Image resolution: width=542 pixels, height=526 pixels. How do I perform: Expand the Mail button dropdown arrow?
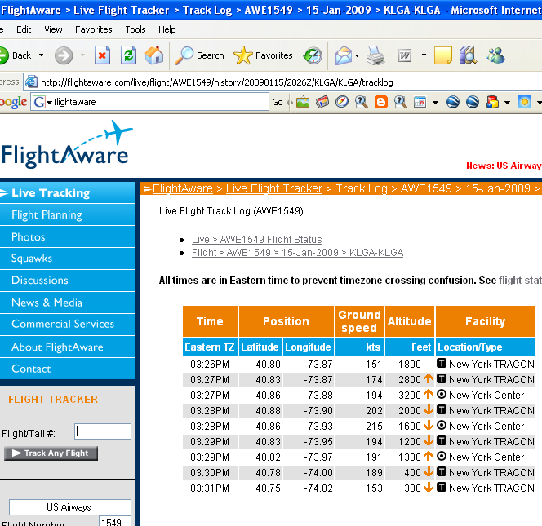[357, 55]
